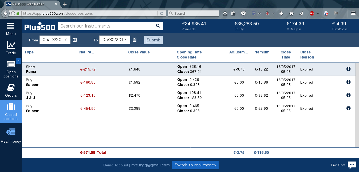Go to the browser home page
The height and width of the screenshot is (172, 359).
(291, 13)
